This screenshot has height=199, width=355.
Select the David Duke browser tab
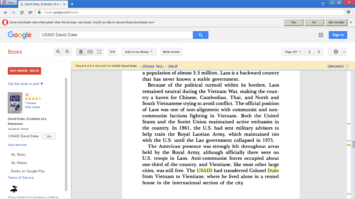(x=43, y=4)
